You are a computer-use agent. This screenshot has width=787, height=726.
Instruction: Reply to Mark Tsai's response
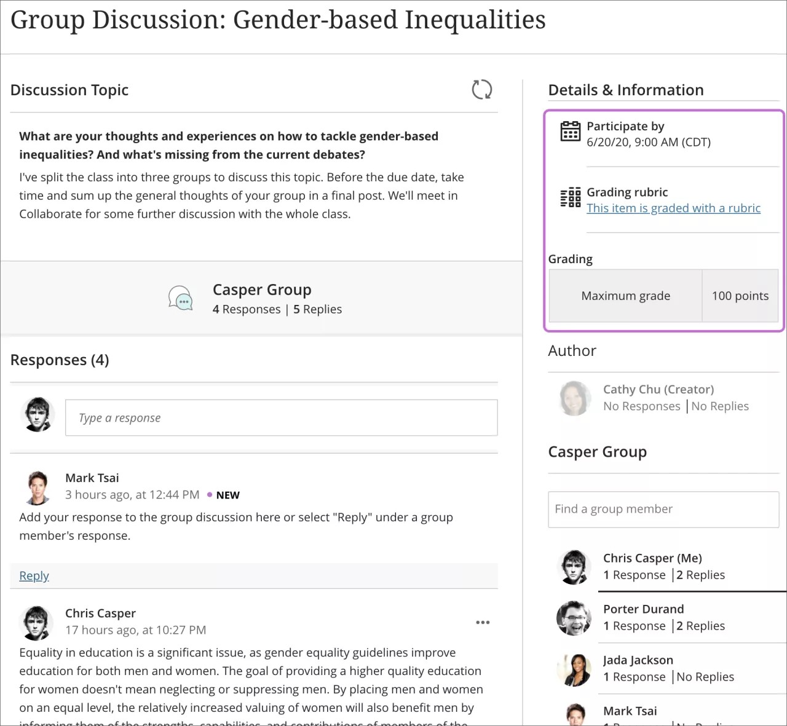(x=34, y=575)
